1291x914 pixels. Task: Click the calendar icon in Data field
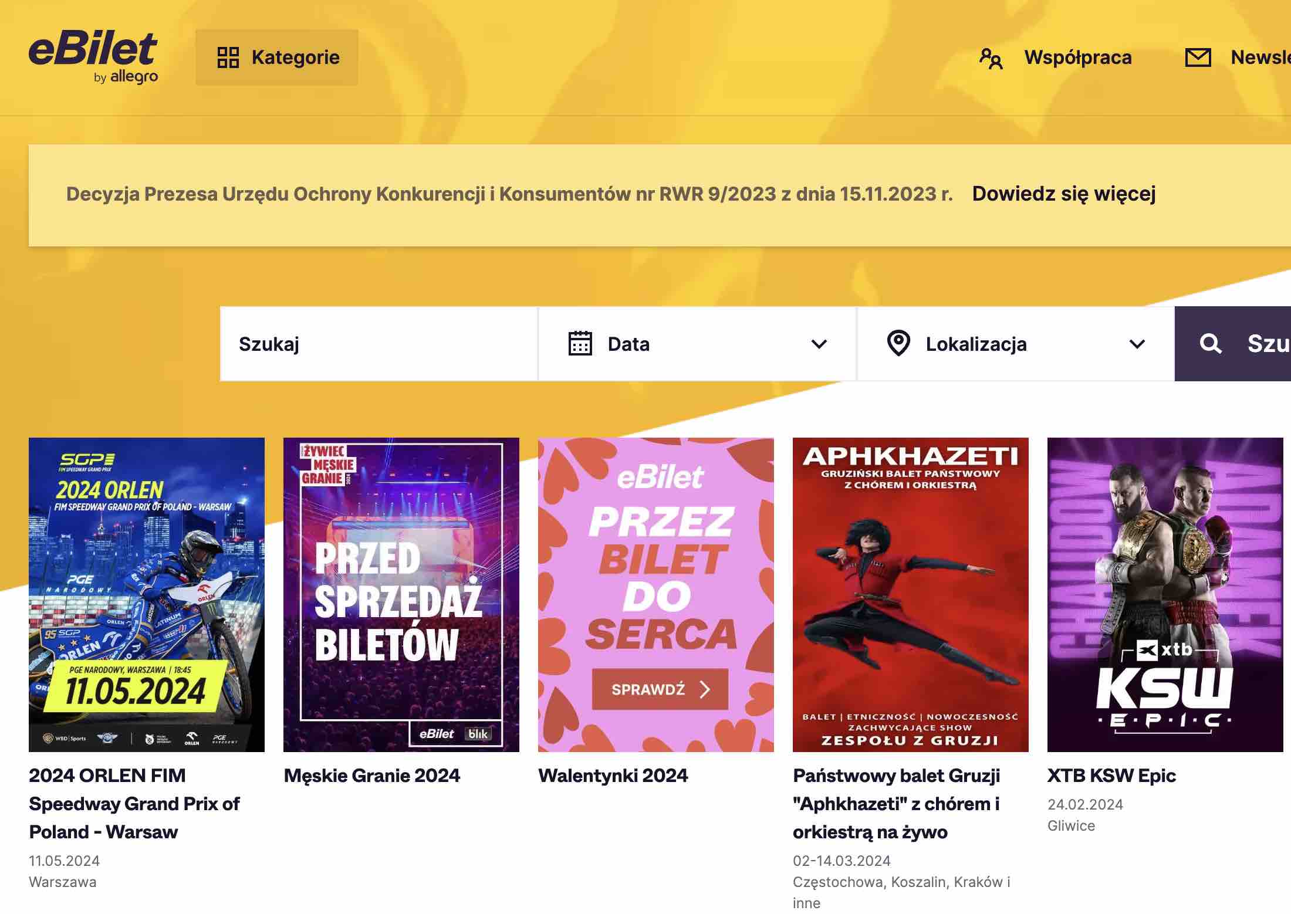coord(580,344)
